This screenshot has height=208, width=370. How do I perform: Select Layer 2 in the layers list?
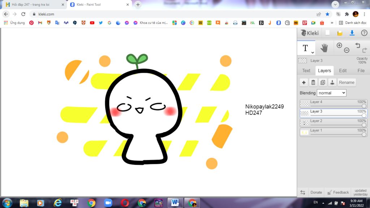pos(333,122)
